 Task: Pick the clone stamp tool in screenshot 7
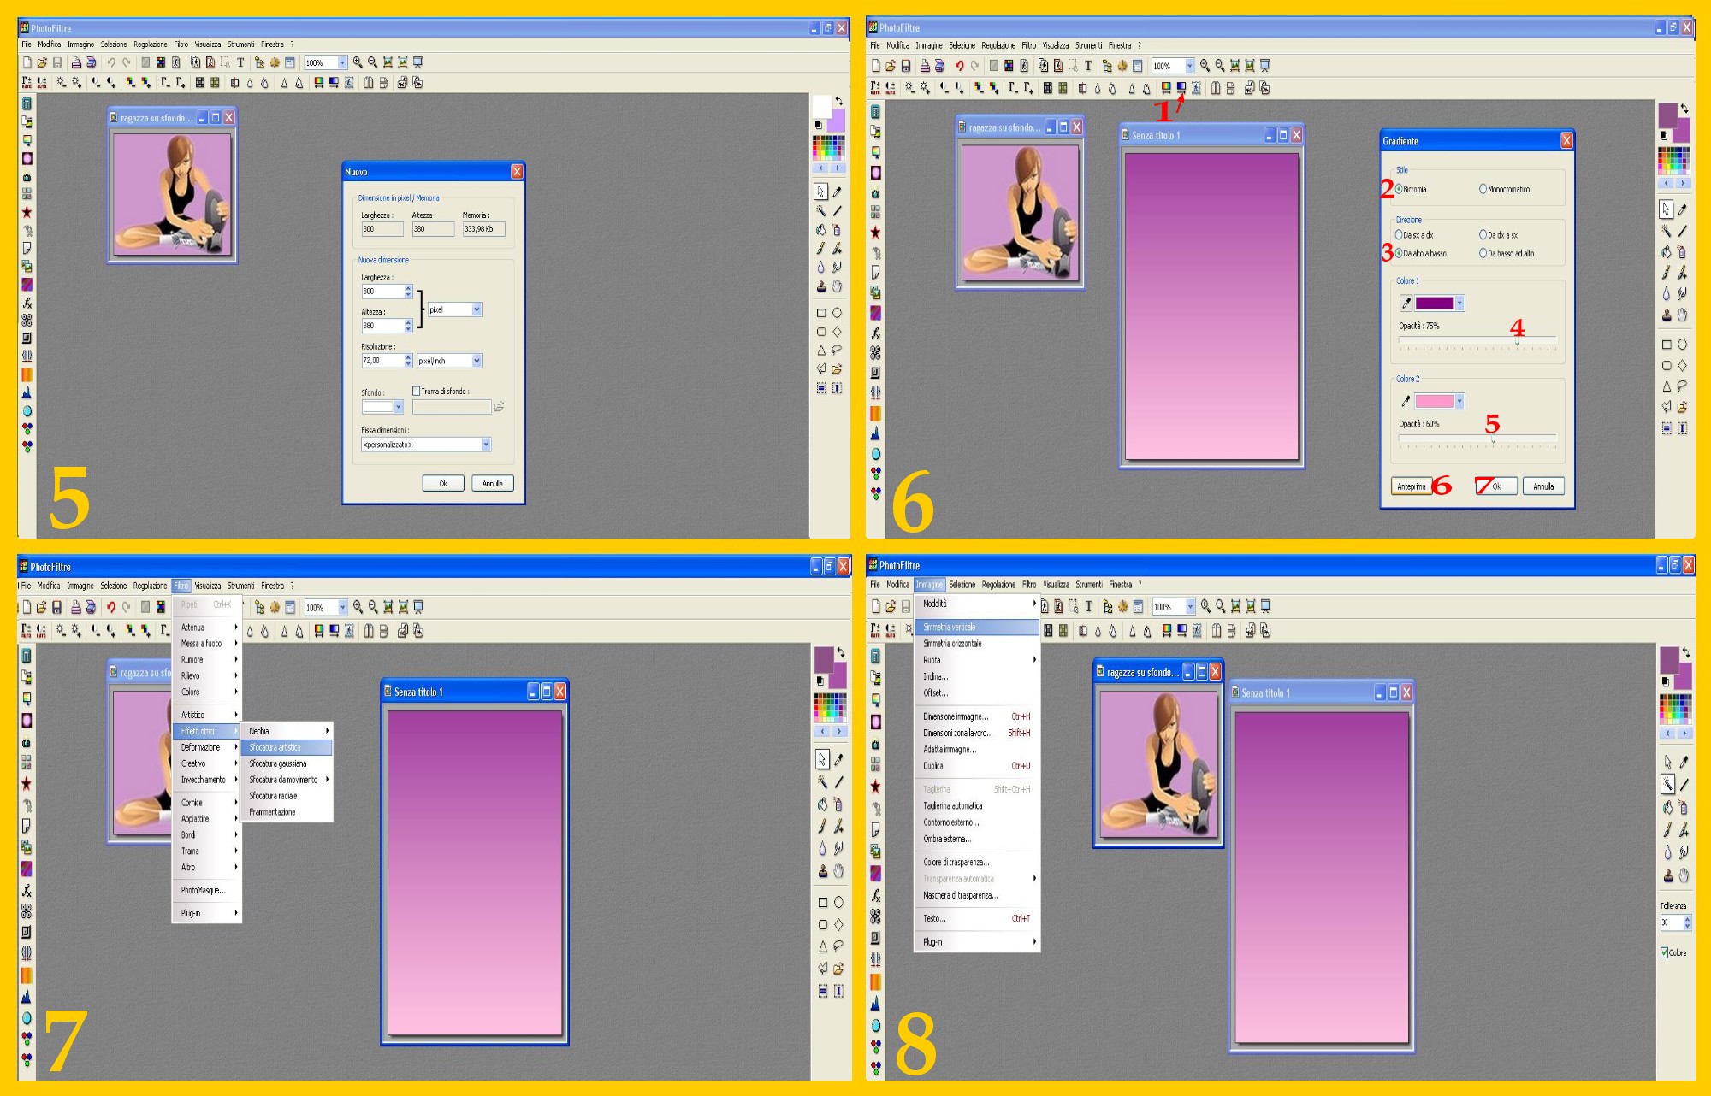pos(822,871)
